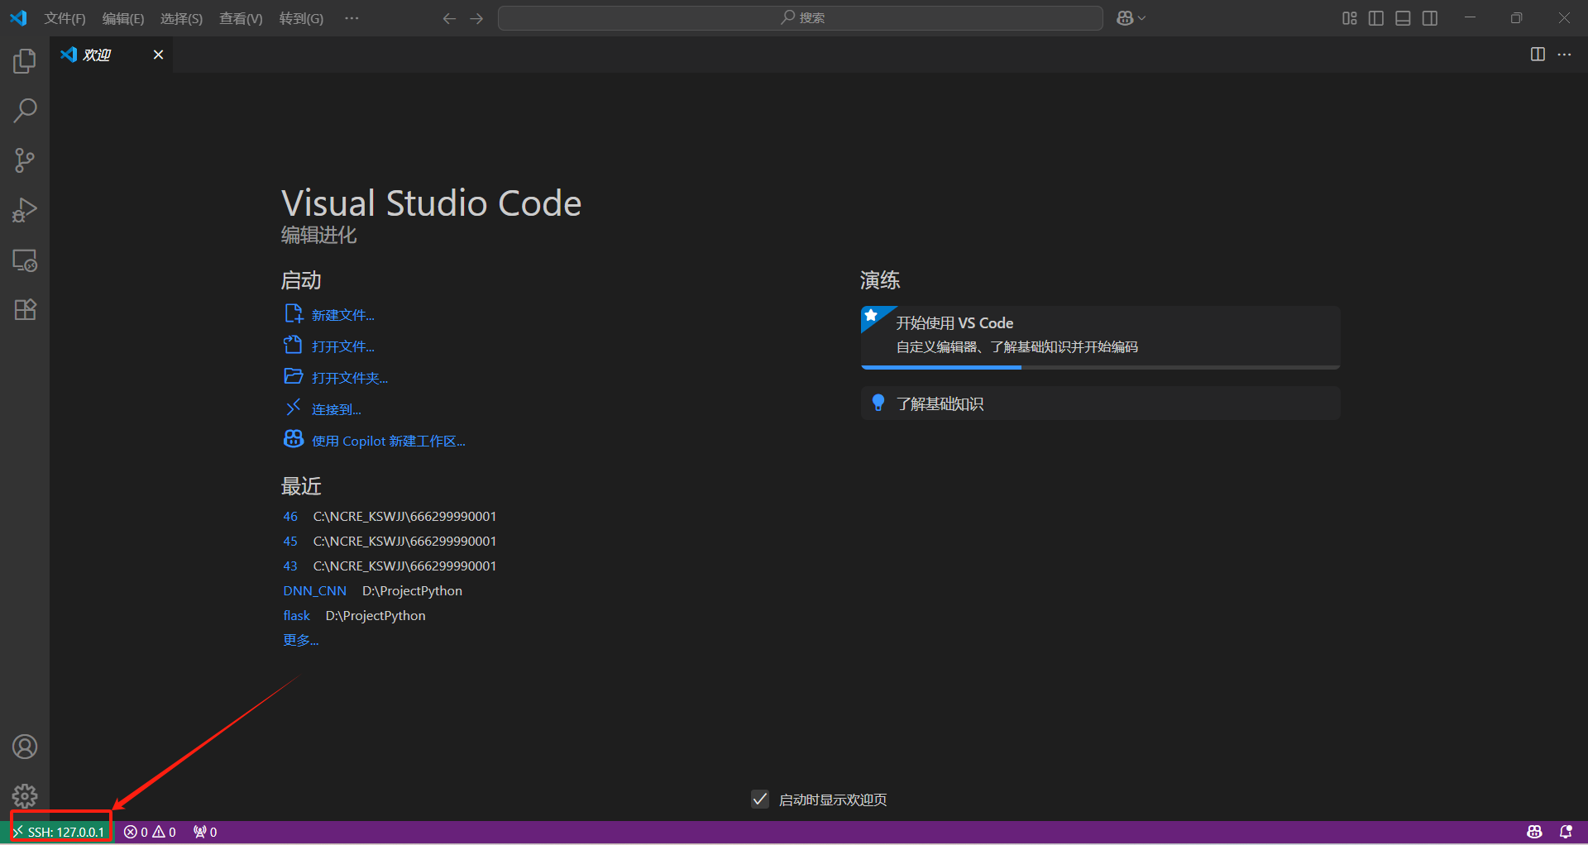Open recent project DNN_CNN
The height and width of the screenshot is (845, 1588).
point(314,590)
